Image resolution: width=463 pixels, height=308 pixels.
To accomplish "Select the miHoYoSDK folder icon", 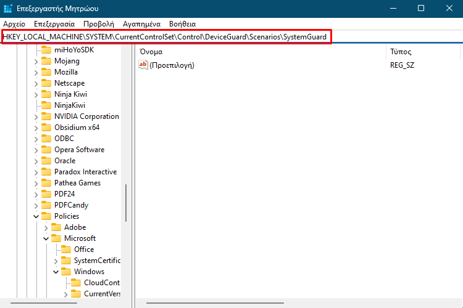I will coord(46,49).
